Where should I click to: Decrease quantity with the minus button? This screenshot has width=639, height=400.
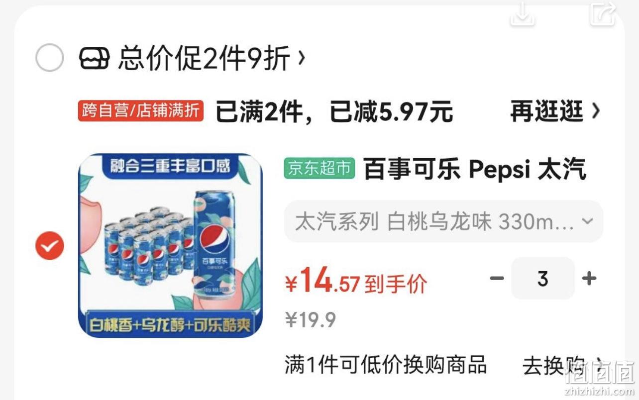[497, 278]
